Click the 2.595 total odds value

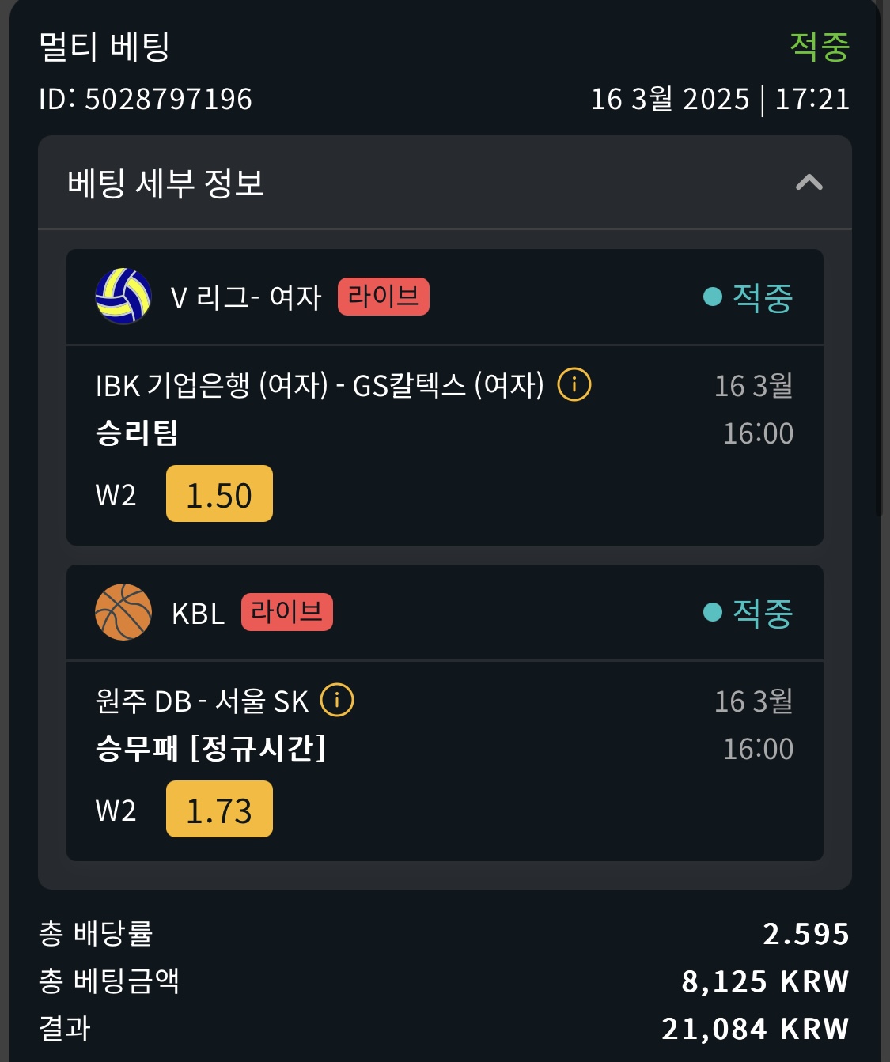tap(805, 934)
